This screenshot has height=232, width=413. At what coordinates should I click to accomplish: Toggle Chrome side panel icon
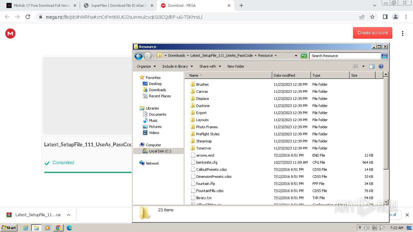(385, 17)
